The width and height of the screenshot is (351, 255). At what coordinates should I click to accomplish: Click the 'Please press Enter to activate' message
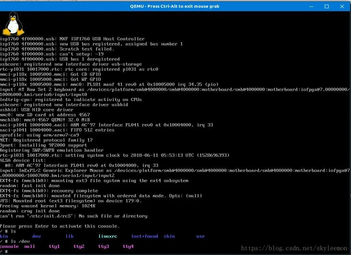[60, 226]
